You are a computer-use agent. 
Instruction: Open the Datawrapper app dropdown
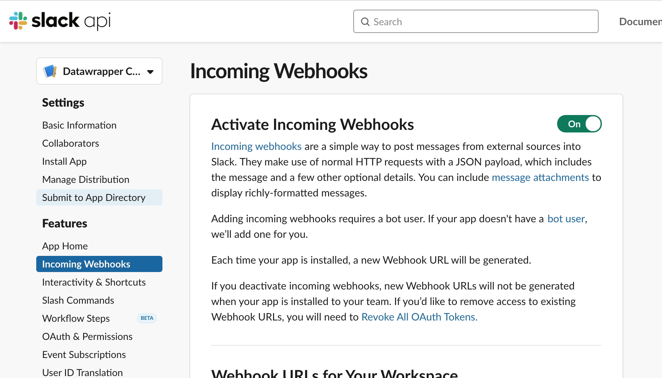(99, 71)
